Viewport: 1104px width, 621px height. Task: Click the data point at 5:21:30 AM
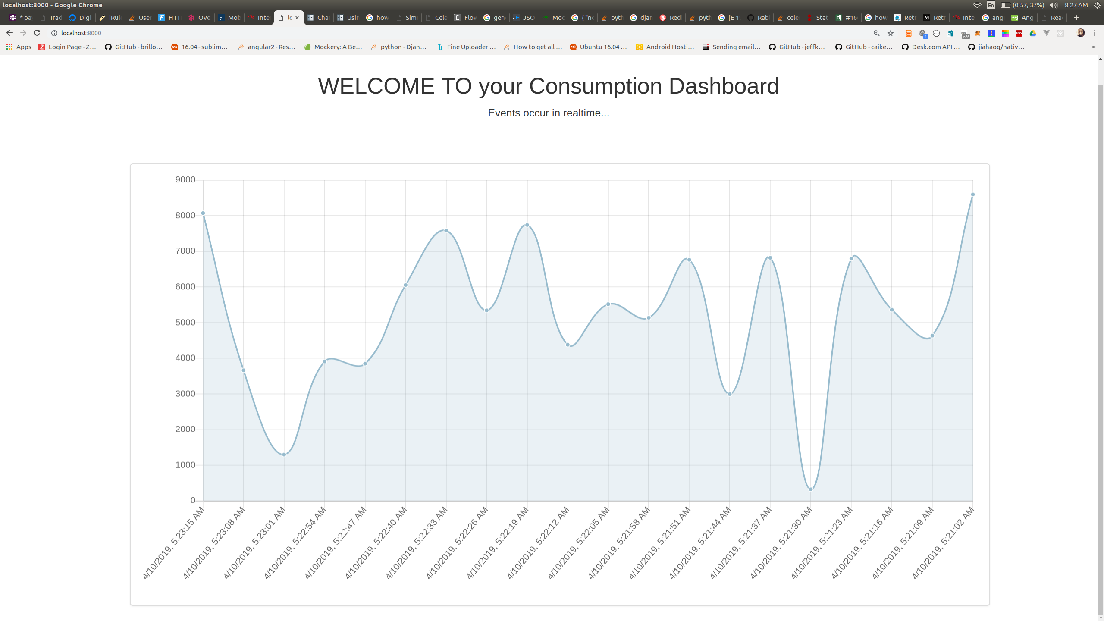tap(811, 489)
